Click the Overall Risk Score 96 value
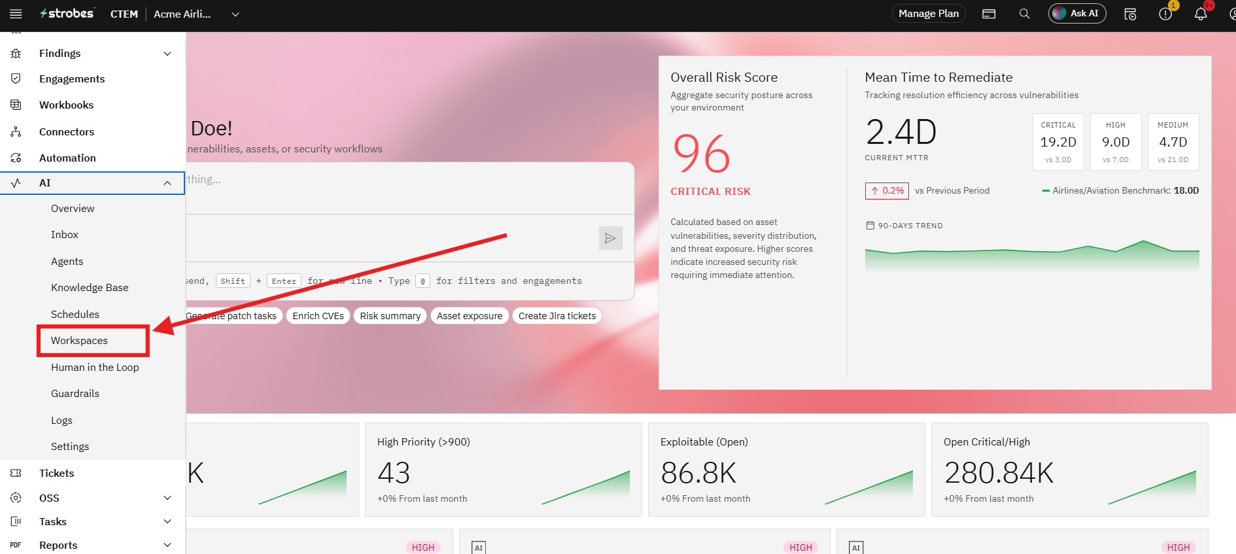This screenshot has width=1236, height=554. (701, 154)
